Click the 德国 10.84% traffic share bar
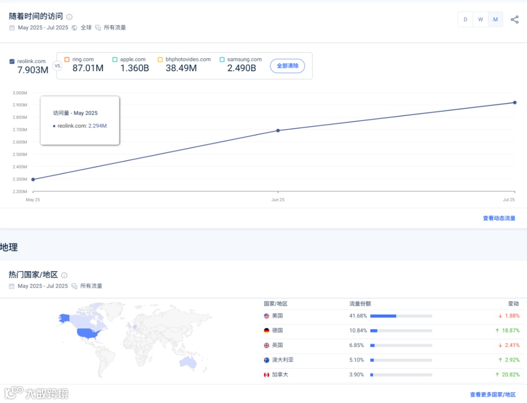 [401, 331]
